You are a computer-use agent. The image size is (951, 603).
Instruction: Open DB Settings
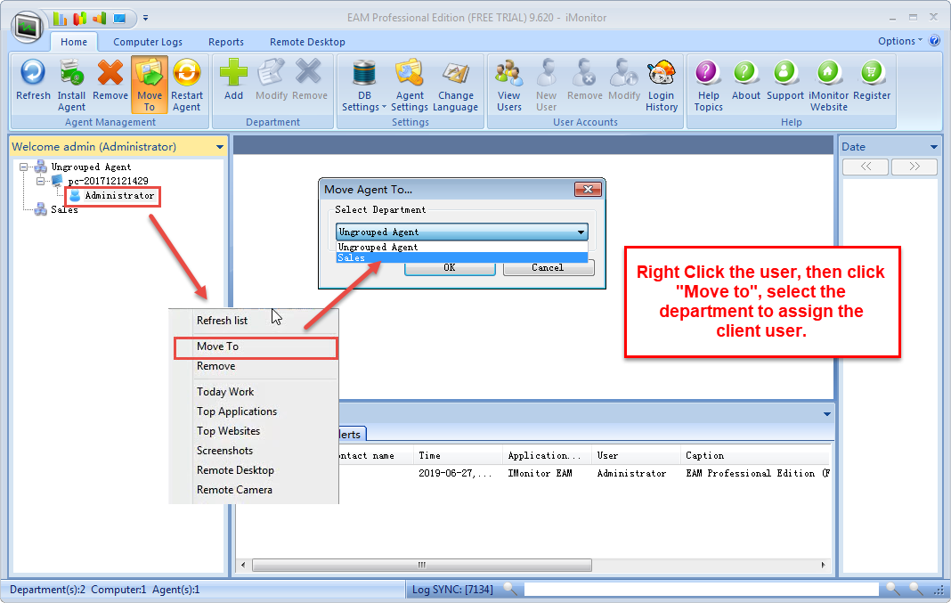coord(364,85)
